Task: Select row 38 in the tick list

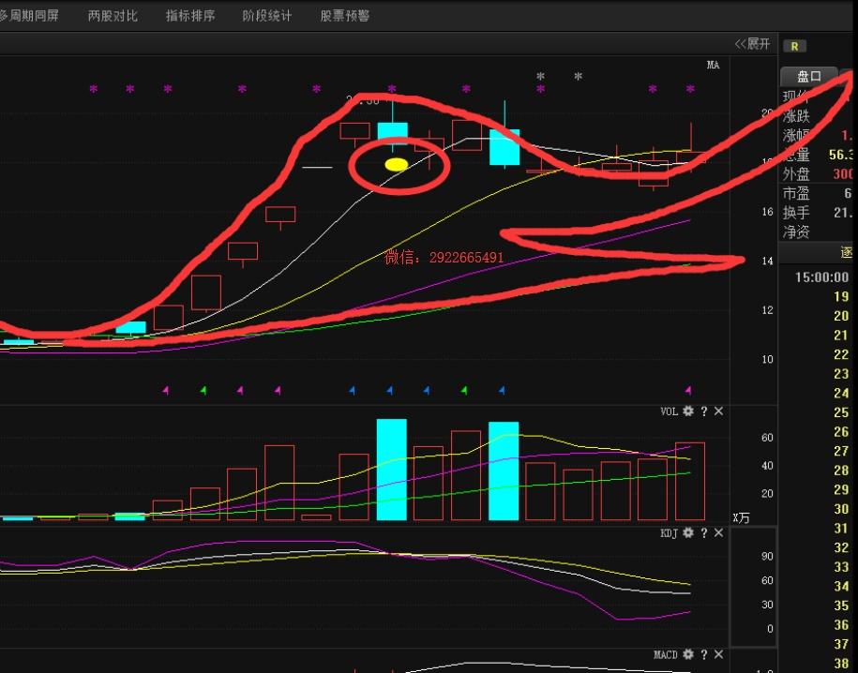Action: coord(841,664)
